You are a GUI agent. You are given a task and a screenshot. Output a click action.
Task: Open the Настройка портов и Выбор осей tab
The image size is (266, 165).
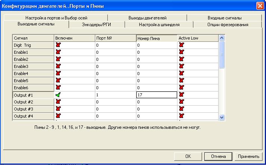56,18
